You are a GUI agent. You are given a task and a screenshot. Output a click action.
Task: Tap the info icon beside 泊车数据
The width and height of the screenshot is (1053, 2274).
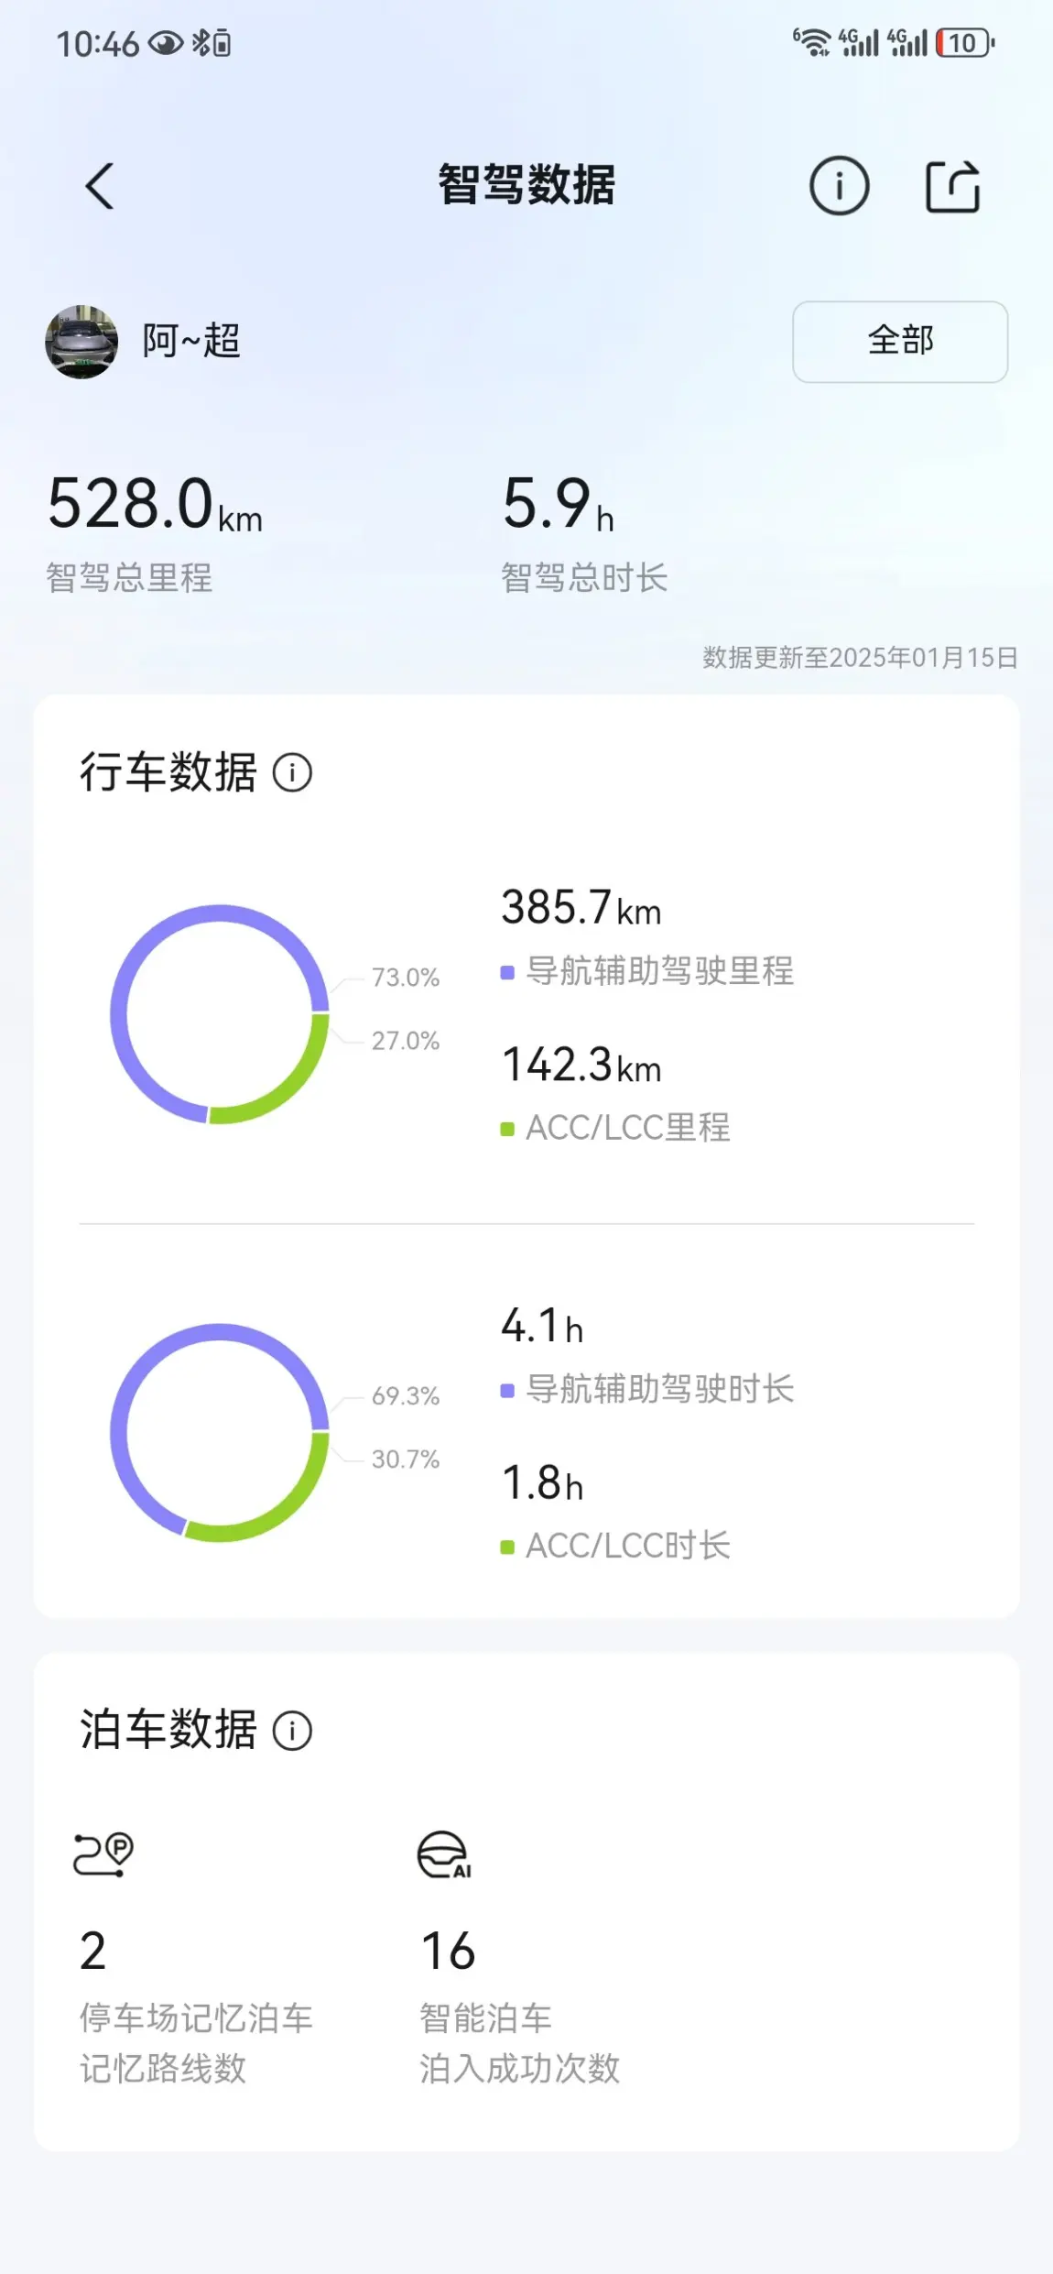(293, 1731)
